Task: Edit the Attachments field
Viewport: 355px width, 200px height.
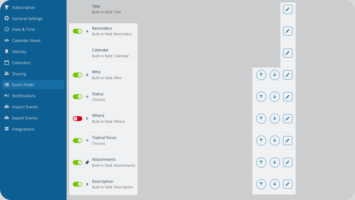Action: [x=288, y=162]
